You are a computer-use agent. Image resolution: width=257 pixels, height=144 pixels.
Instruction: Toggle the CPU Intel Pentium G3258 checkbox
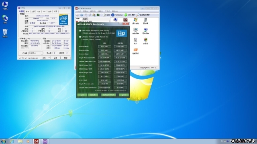pyautogui.click(x=80, y=37)
